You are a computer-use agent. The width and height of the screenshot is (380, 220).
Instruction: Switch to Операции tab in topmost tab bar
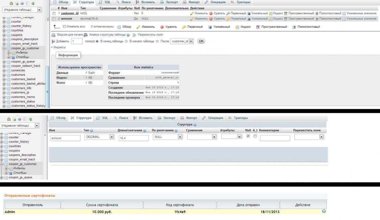tap(215, 2)
